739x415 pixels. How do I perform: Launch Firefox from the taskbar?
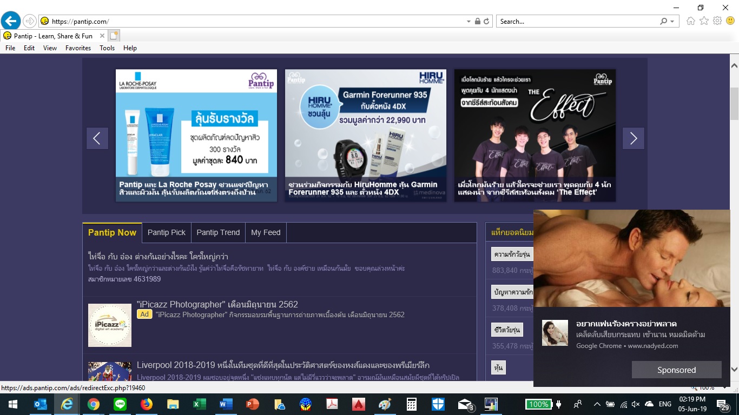click(x=147, y=404)
